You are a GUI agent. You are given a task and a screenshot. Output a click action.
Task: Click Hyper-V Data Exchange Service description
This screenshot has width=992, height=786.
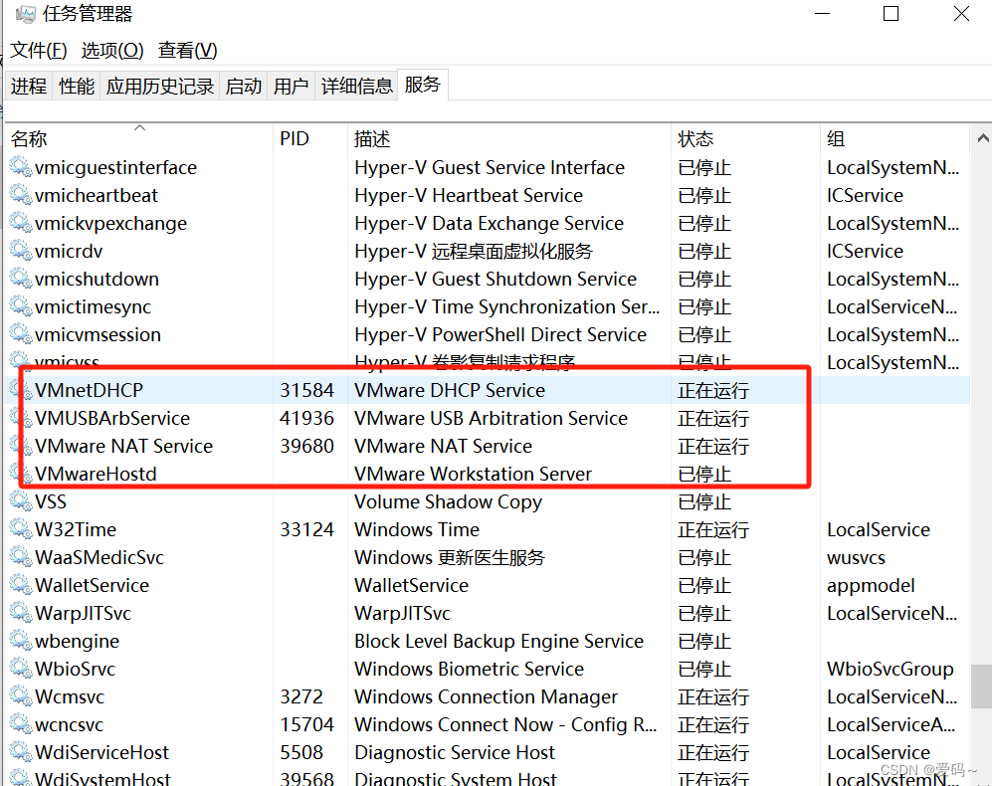click(490, 223)
